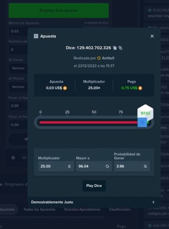Click the X icon in Multiplicador field
169x229 pixels.
pos(69,166)
